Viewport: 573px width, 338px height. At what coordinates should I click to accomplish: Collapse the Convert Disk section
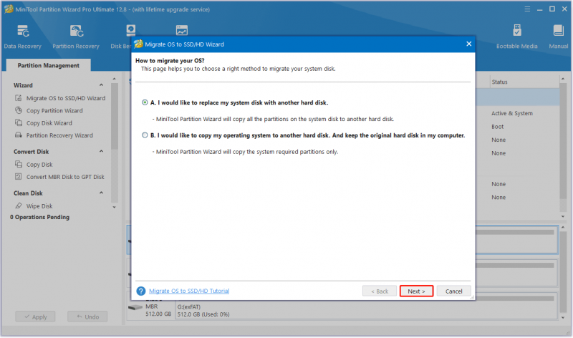[x=101, y=151]
